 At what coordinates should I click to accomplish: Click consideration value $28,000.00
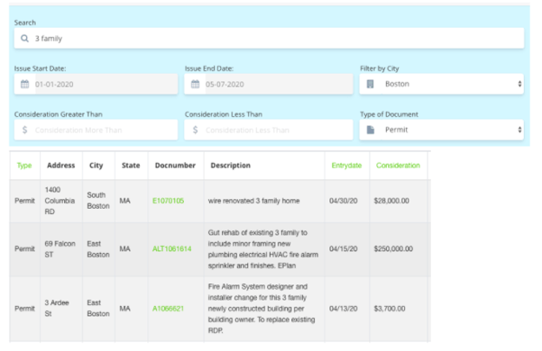tap(391, 201)
